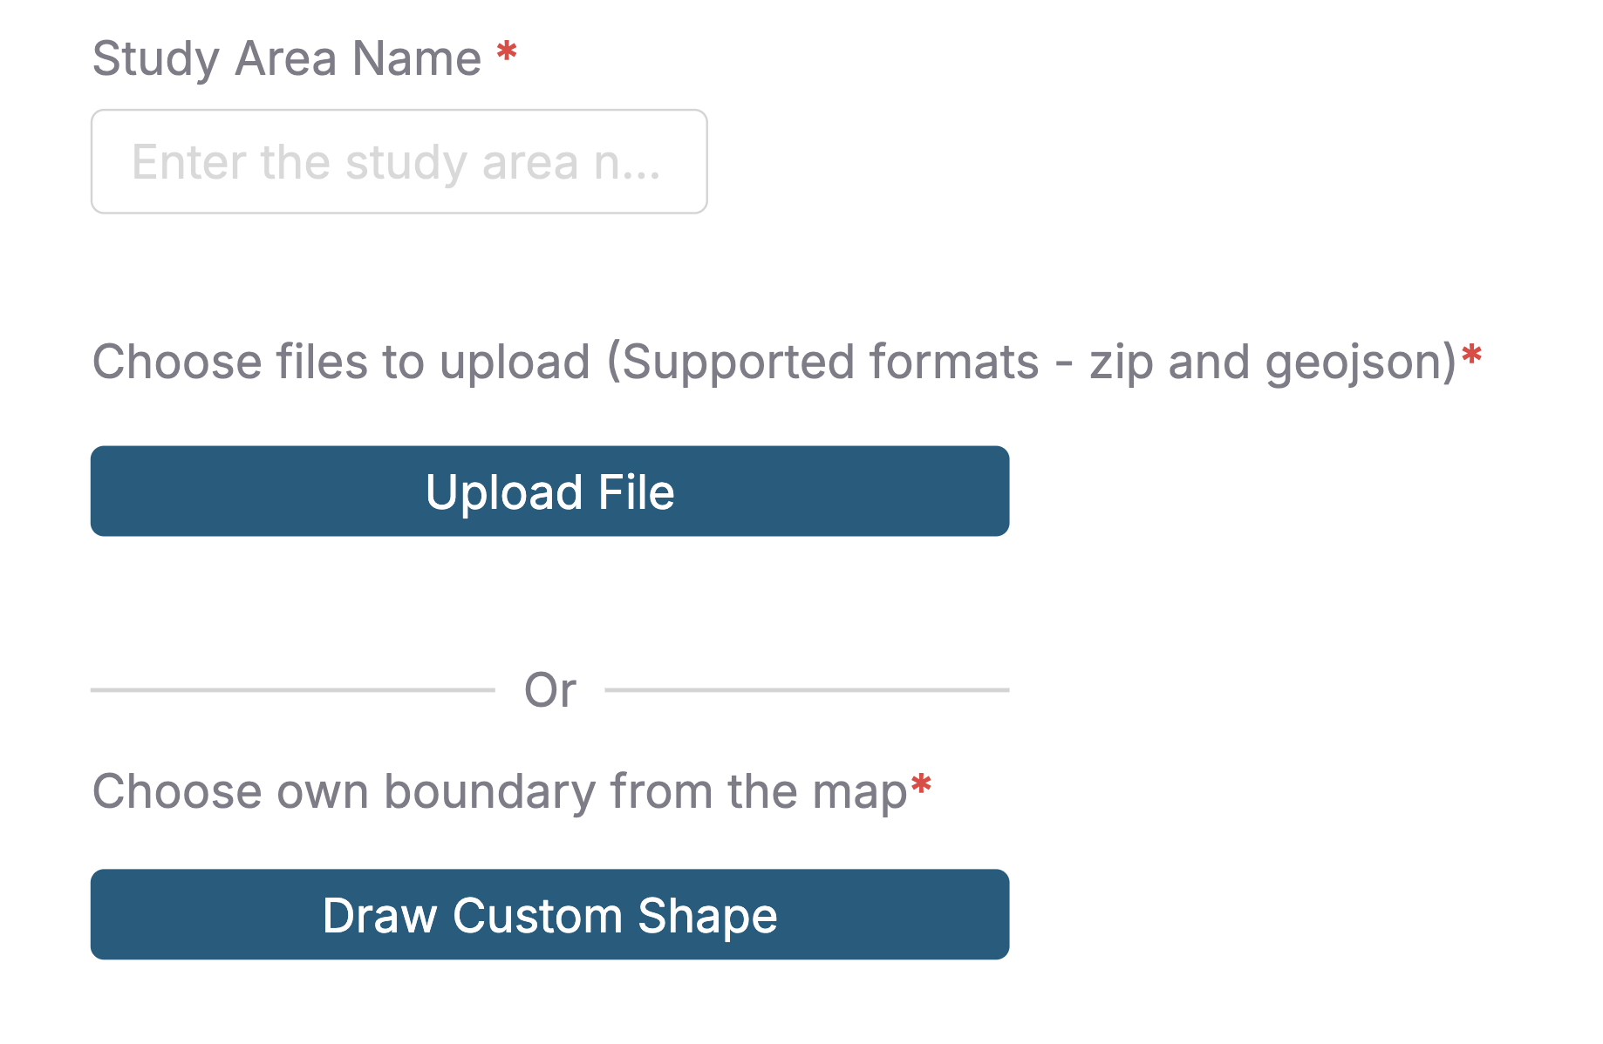Image resolution: width=1603 pixels, height=1044 pixels.
Task: Click the word "from" in the boundary label
Action: click(661, 791)
